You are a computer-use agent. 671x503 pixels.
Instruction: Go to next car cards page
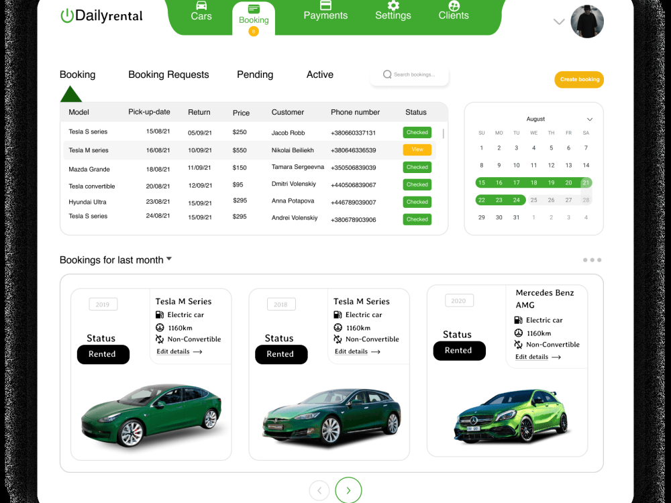click(348, 490)
